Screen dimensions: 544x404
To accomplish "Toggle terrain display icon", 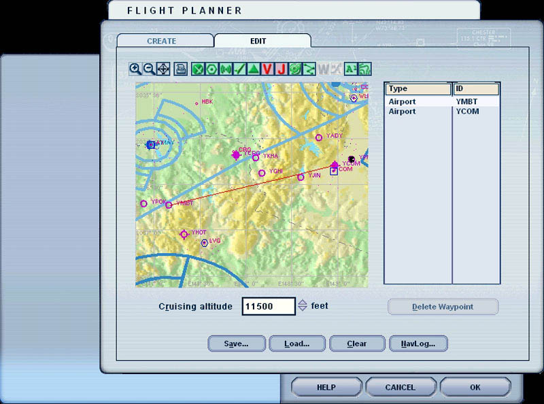I will pos(364,69).
